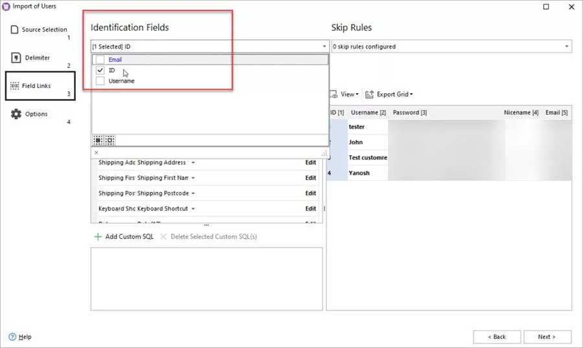583x348 pixels.
Task: Expand the Shipping Postcode field dropdown
Action: click(x=193, y=193)
